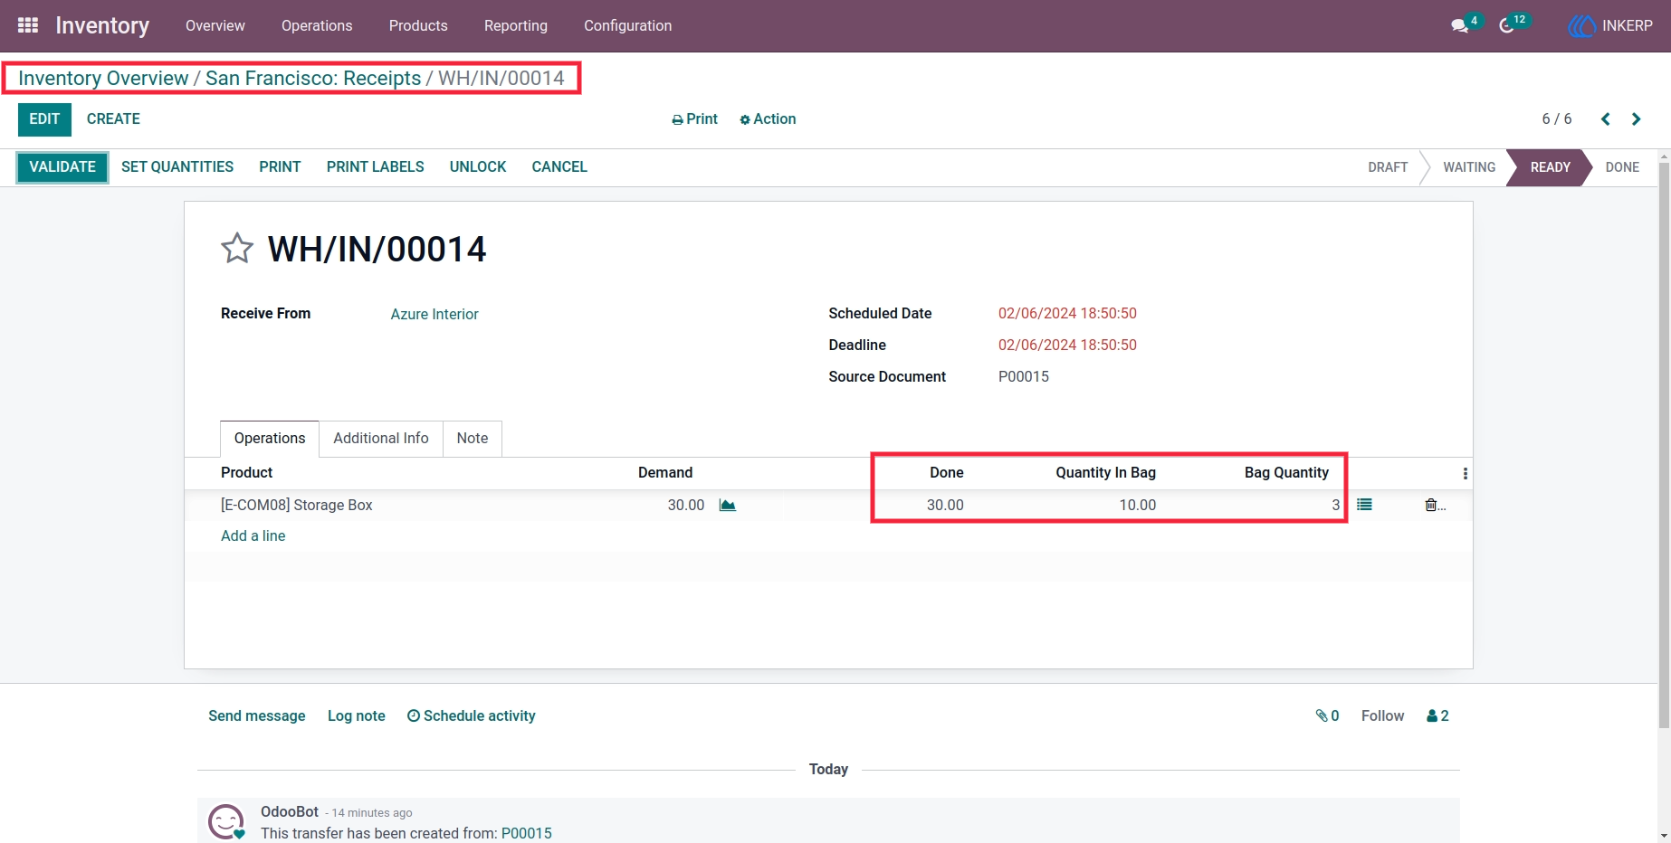This screenshot has height=843, width=1671.
Task: Open the Overview menu
Action: pyautogui.click(x=215, y=25)
